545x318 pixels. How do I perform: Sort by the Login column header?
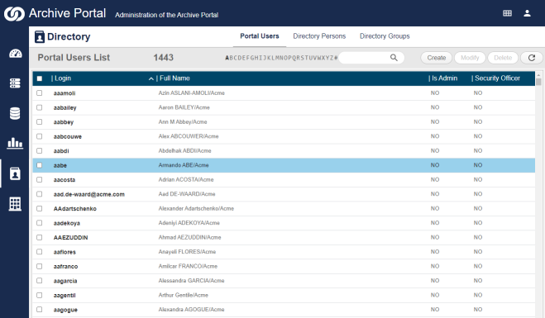(63, 78)
